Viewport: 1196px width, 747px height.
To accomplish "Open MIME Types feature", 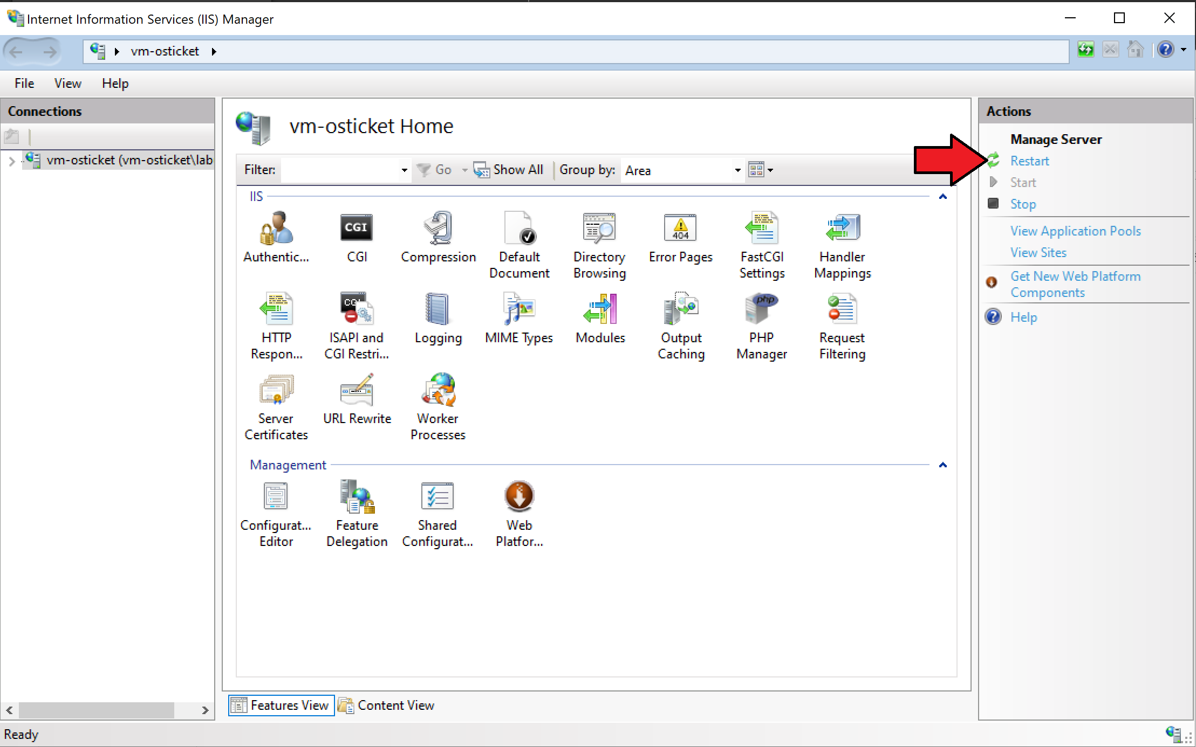I will [519, 318].
